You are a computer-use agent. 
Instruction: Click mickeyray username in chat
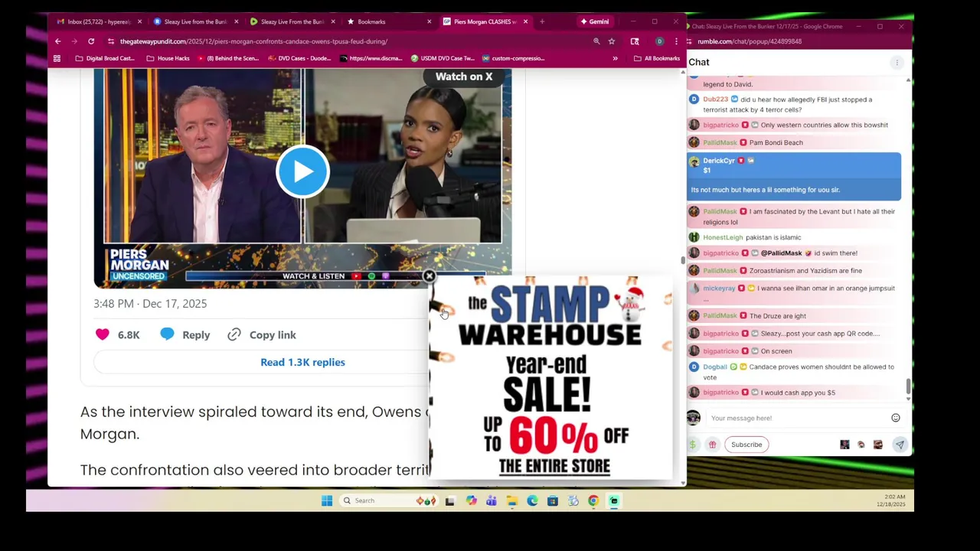pos(719,288)
